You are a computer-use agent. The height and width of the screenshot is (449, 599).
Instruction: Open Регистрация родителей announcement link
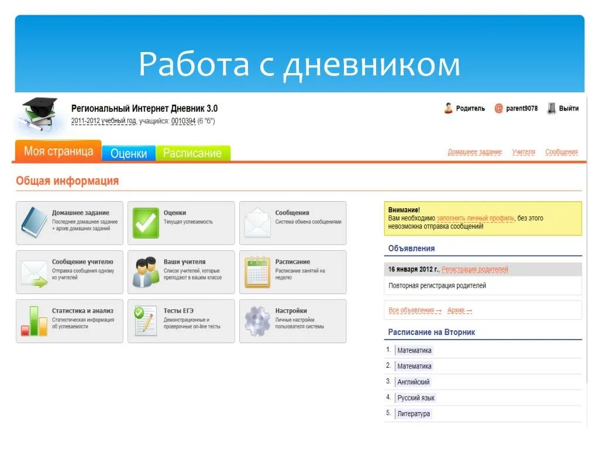click(475, 269)
